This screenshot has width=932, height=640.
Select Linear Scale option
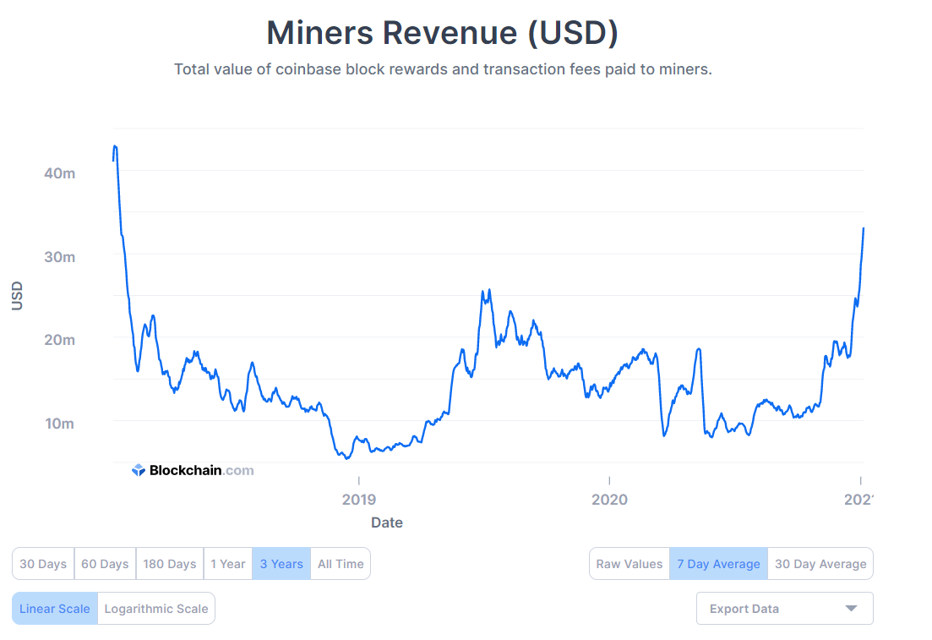pos(55,609)
